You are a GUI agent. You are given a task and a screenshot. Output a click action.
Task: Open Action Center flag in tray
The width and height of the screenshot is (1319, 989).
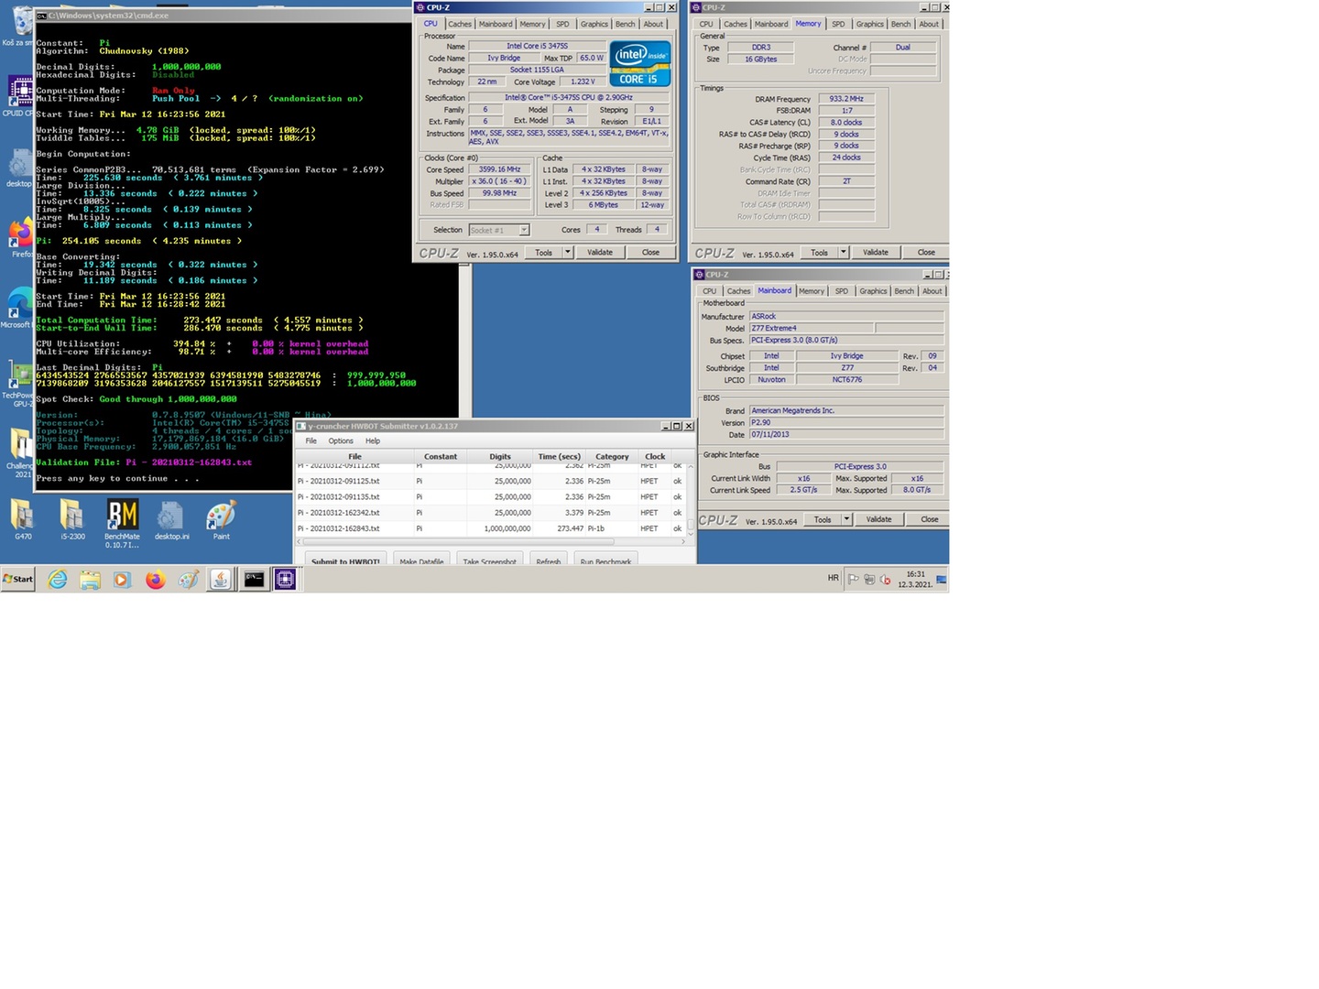pyautogui.click(x=853, y=579)
